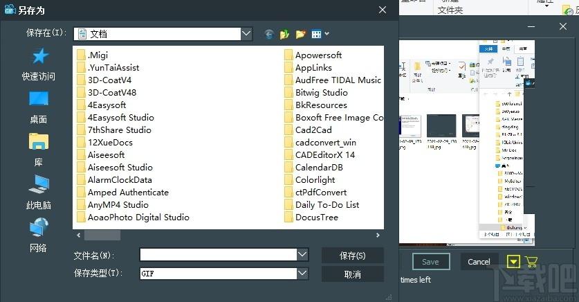The image size is (579, 302).
Task: Minimize the background recorder window
Action: click(x=531, y=26)
